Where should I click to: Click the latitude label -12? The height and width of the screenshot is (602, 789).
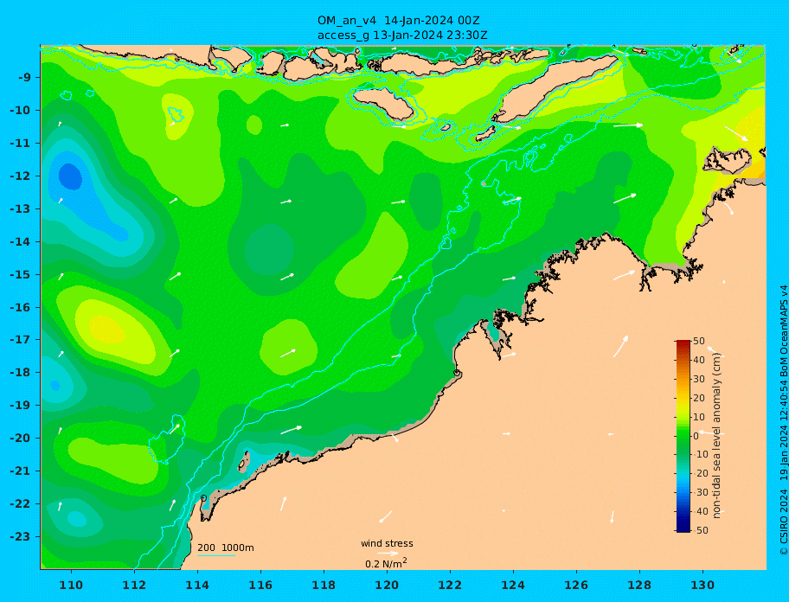tap(20, 176)
